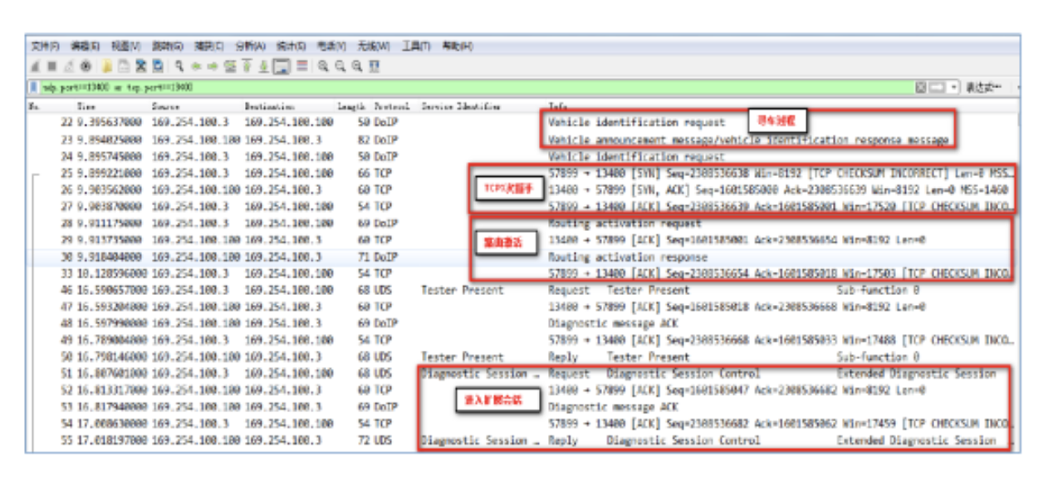This screenshot has height=482, width=1053.
Task: Open the 电话(Y) menu
Action: [331, 46]
